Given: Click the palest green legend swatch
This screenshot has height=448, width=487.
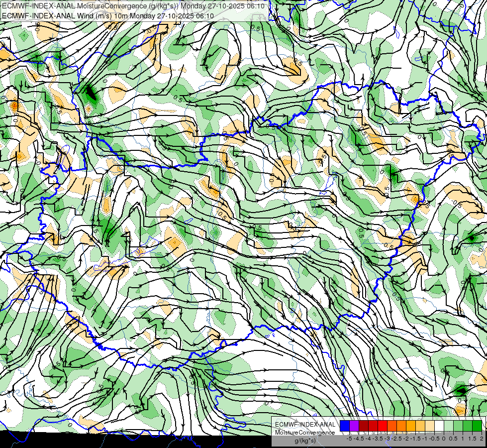Looking at the screenshot, I should [x=449, y=426].
